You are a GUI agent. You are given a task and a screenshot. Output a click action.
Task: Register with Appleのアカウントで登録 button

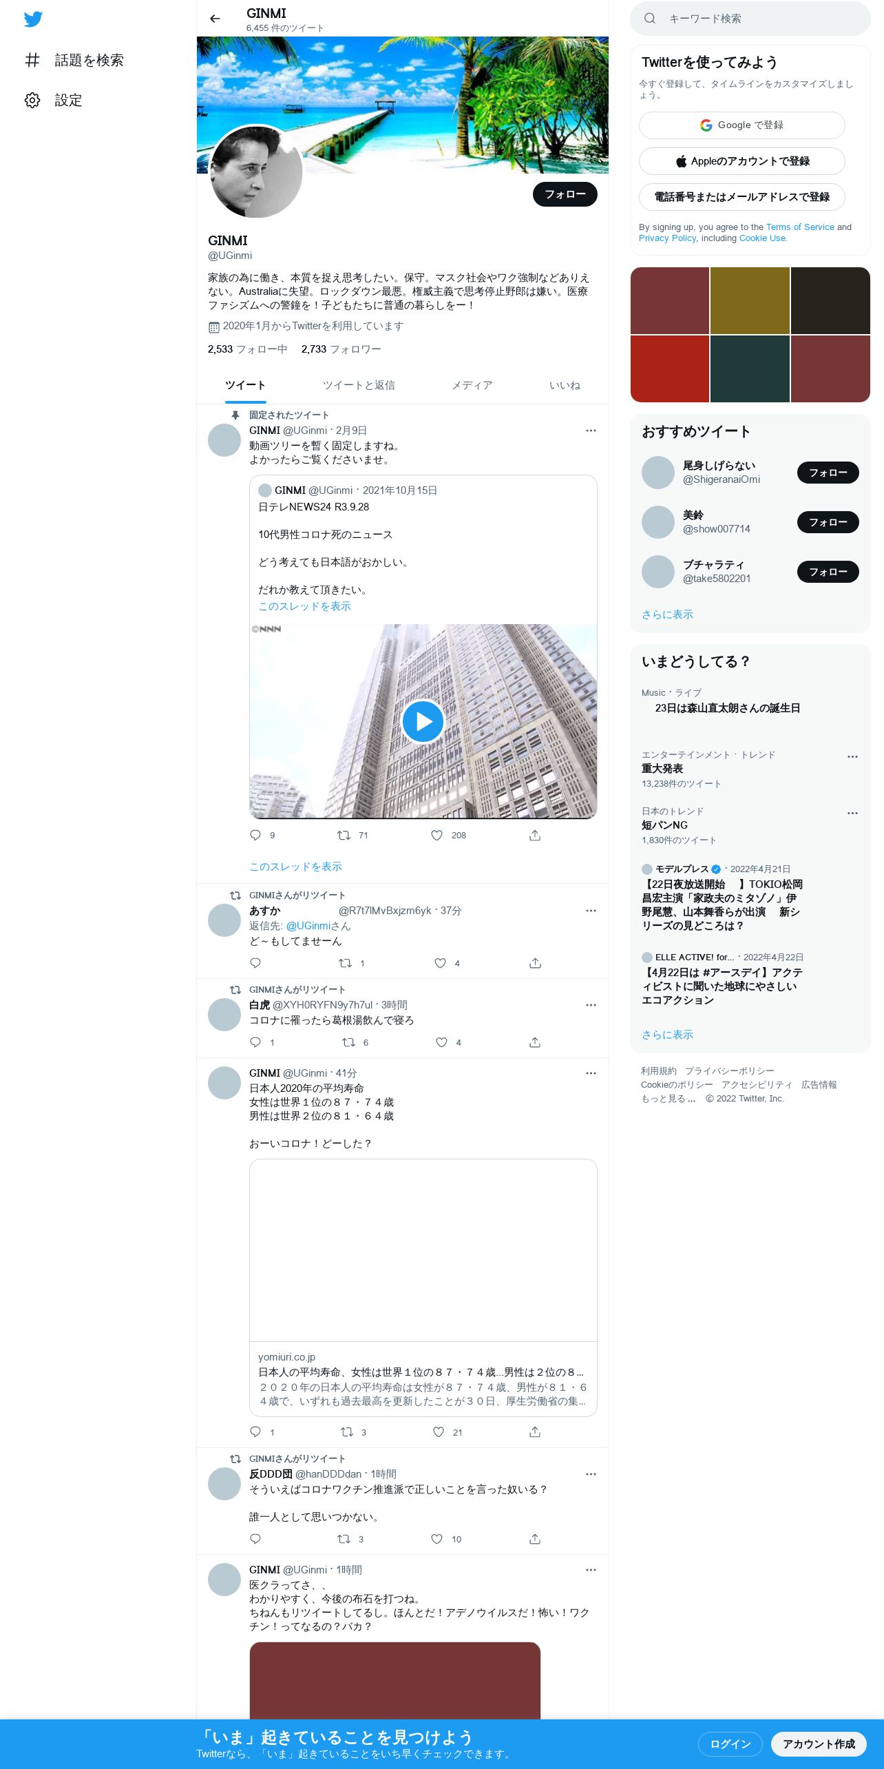click(742, 161)
